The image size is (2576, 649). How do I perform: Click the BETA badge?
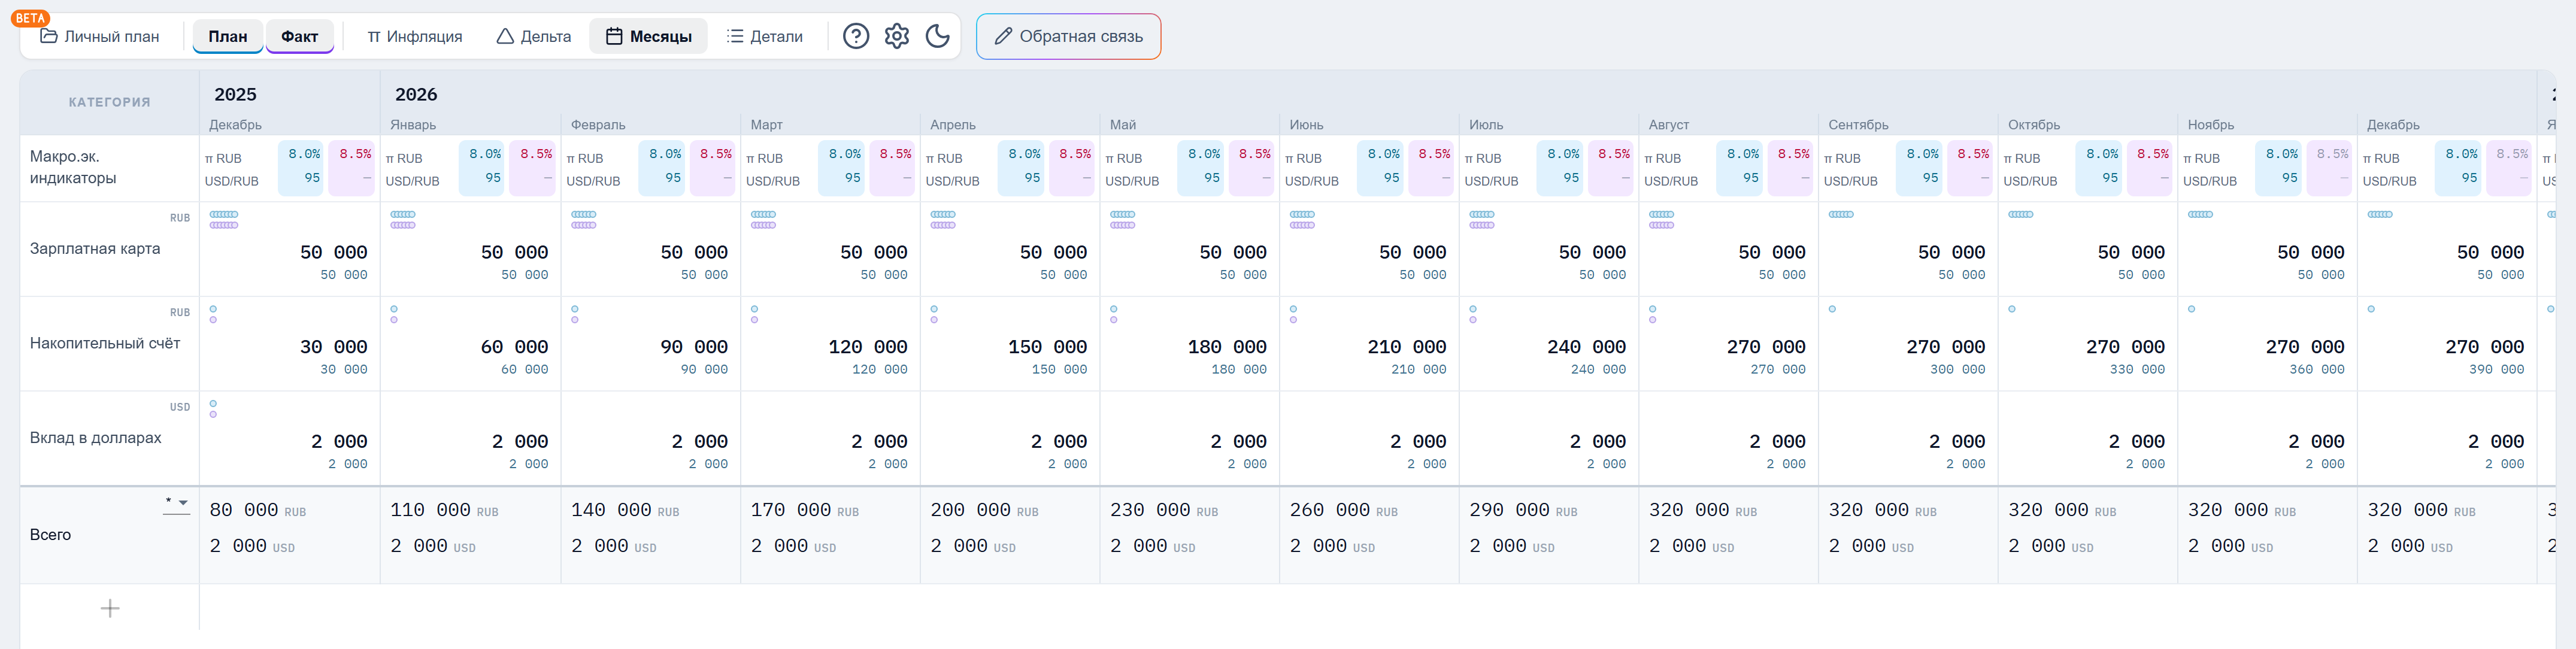click(x=31, y=18)
